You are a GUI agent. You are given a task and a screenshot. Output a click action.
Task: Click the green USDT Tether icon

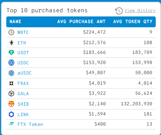coord(11,52)
